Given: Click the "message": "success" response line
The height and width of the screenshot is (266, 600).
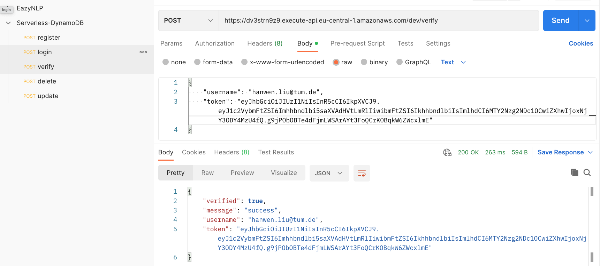Looking at the screenshot, I should pyautogui.click(x=242, y=210).
